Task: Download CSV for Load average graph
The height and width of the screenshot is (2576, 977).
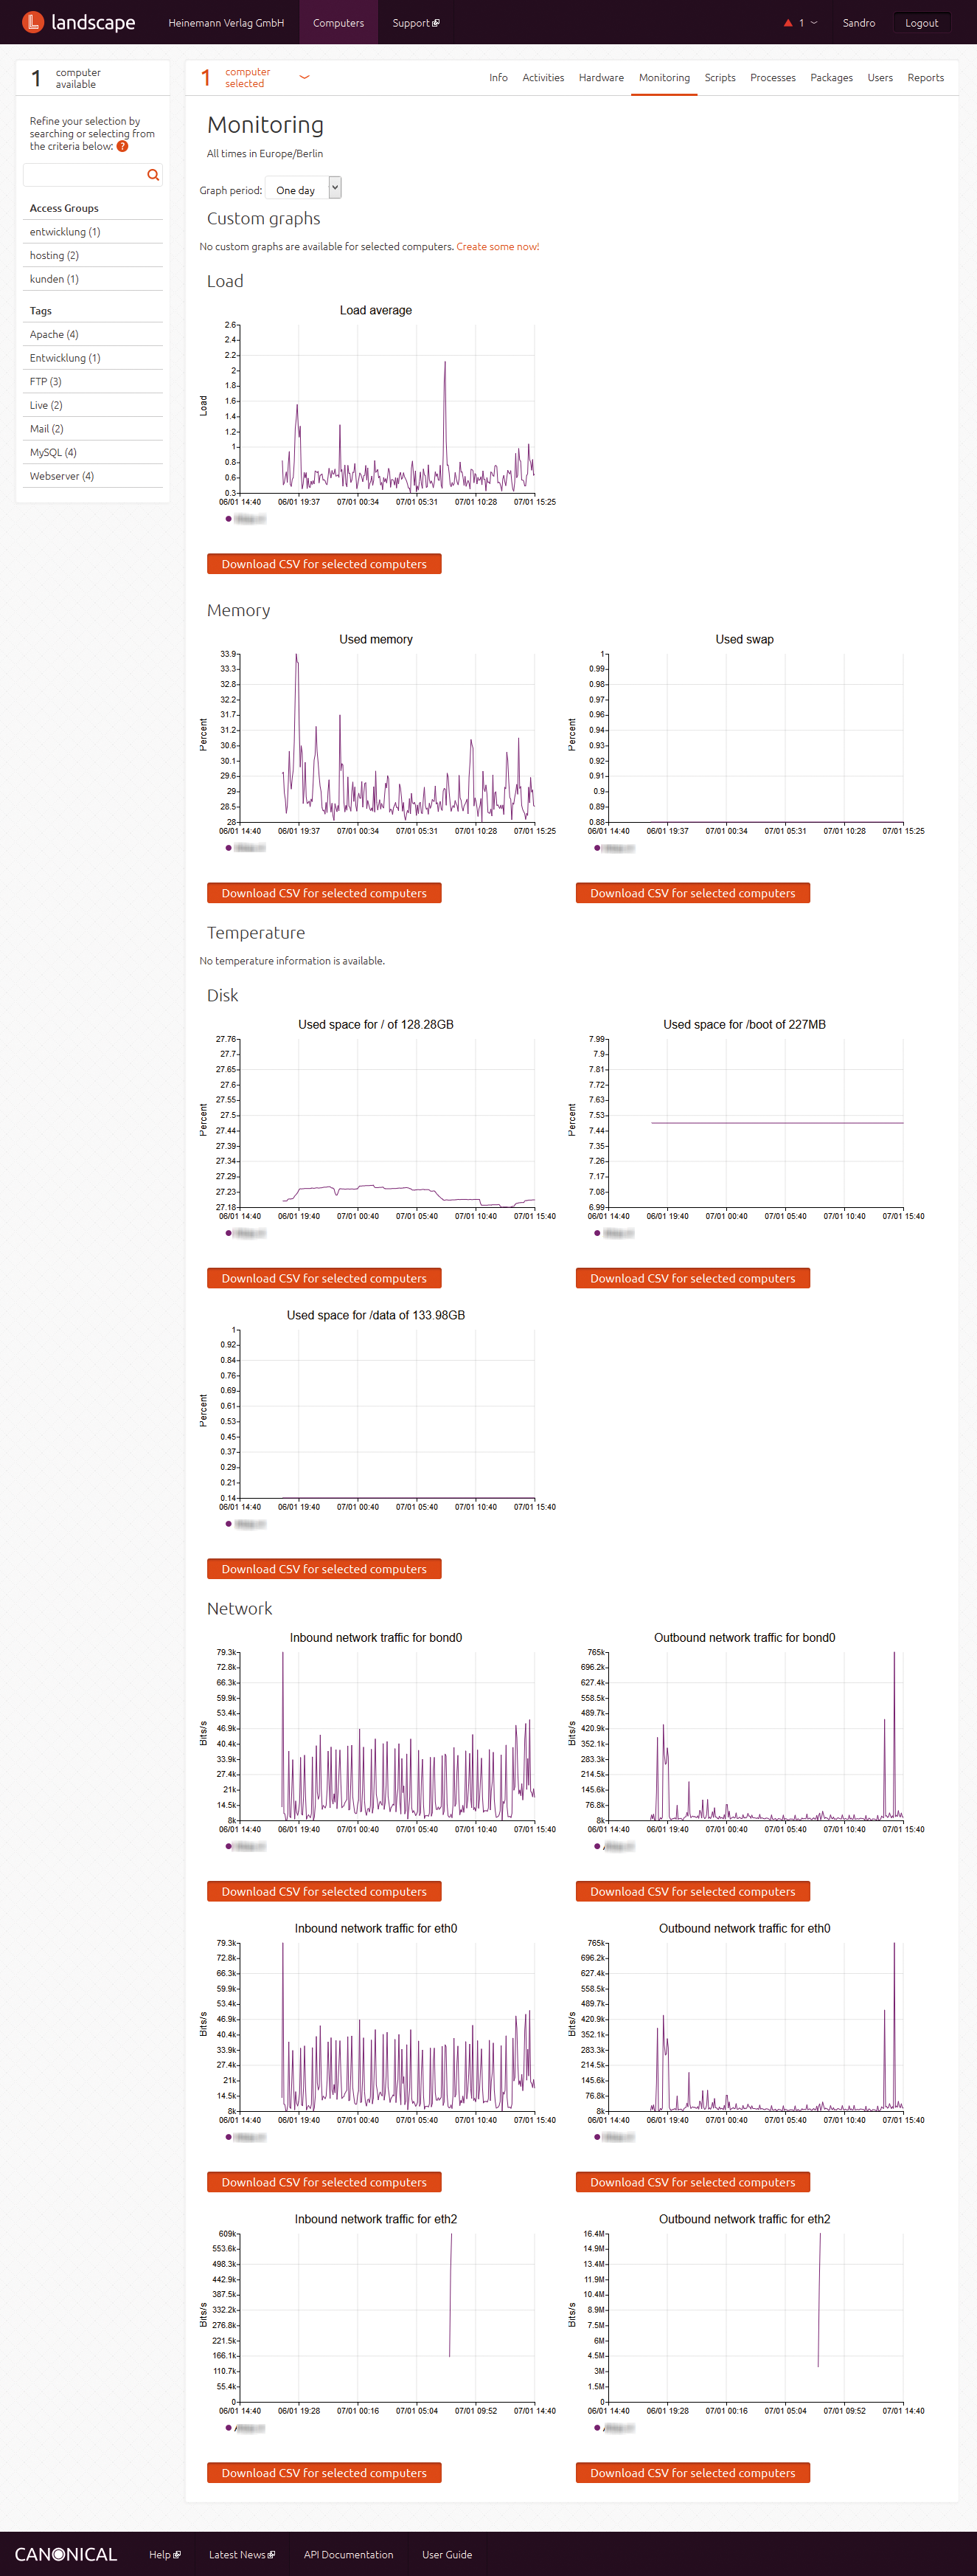Action: click(324, 564)
